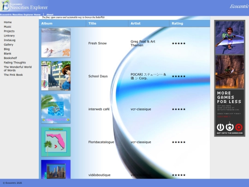
Task: Select the vidéoboutique title text
Action: (100, 175)
